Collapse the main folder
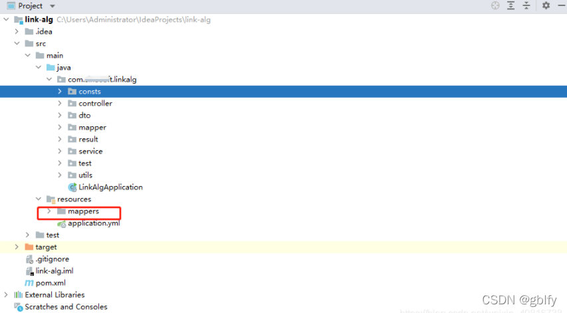Viewport: 567px width, 313px height. [28, 55]
